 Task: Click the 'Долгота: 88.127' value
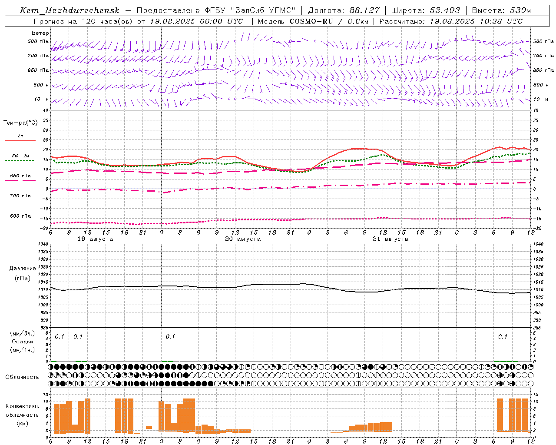344,10
